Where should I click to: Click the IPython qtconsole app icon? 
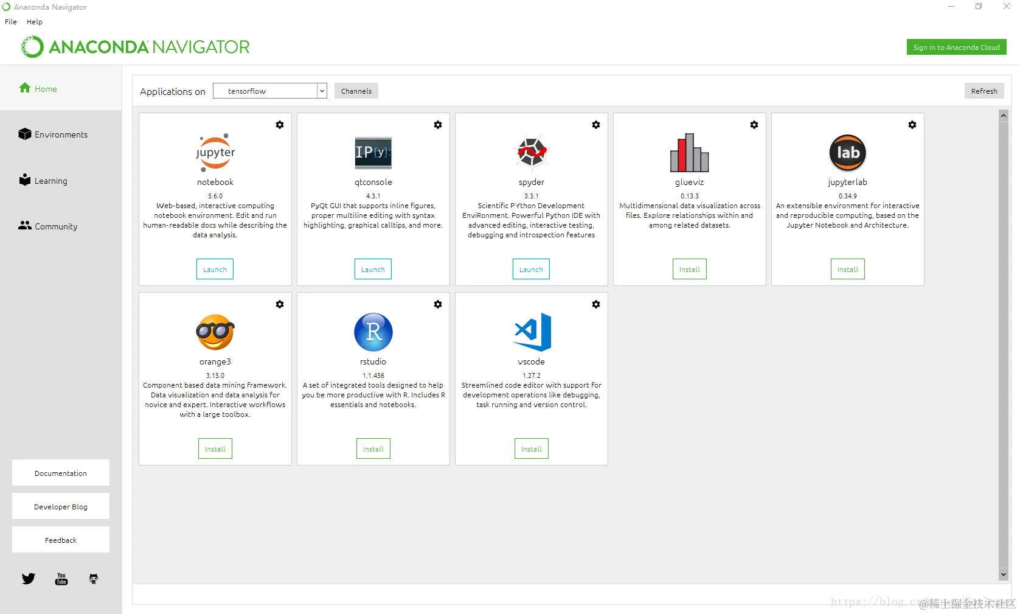click(373, 153)
